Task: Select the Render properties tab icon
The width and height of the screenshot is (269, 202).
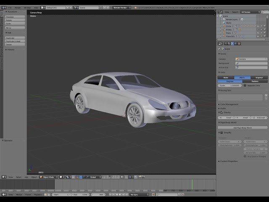Action: pos(226,44)
